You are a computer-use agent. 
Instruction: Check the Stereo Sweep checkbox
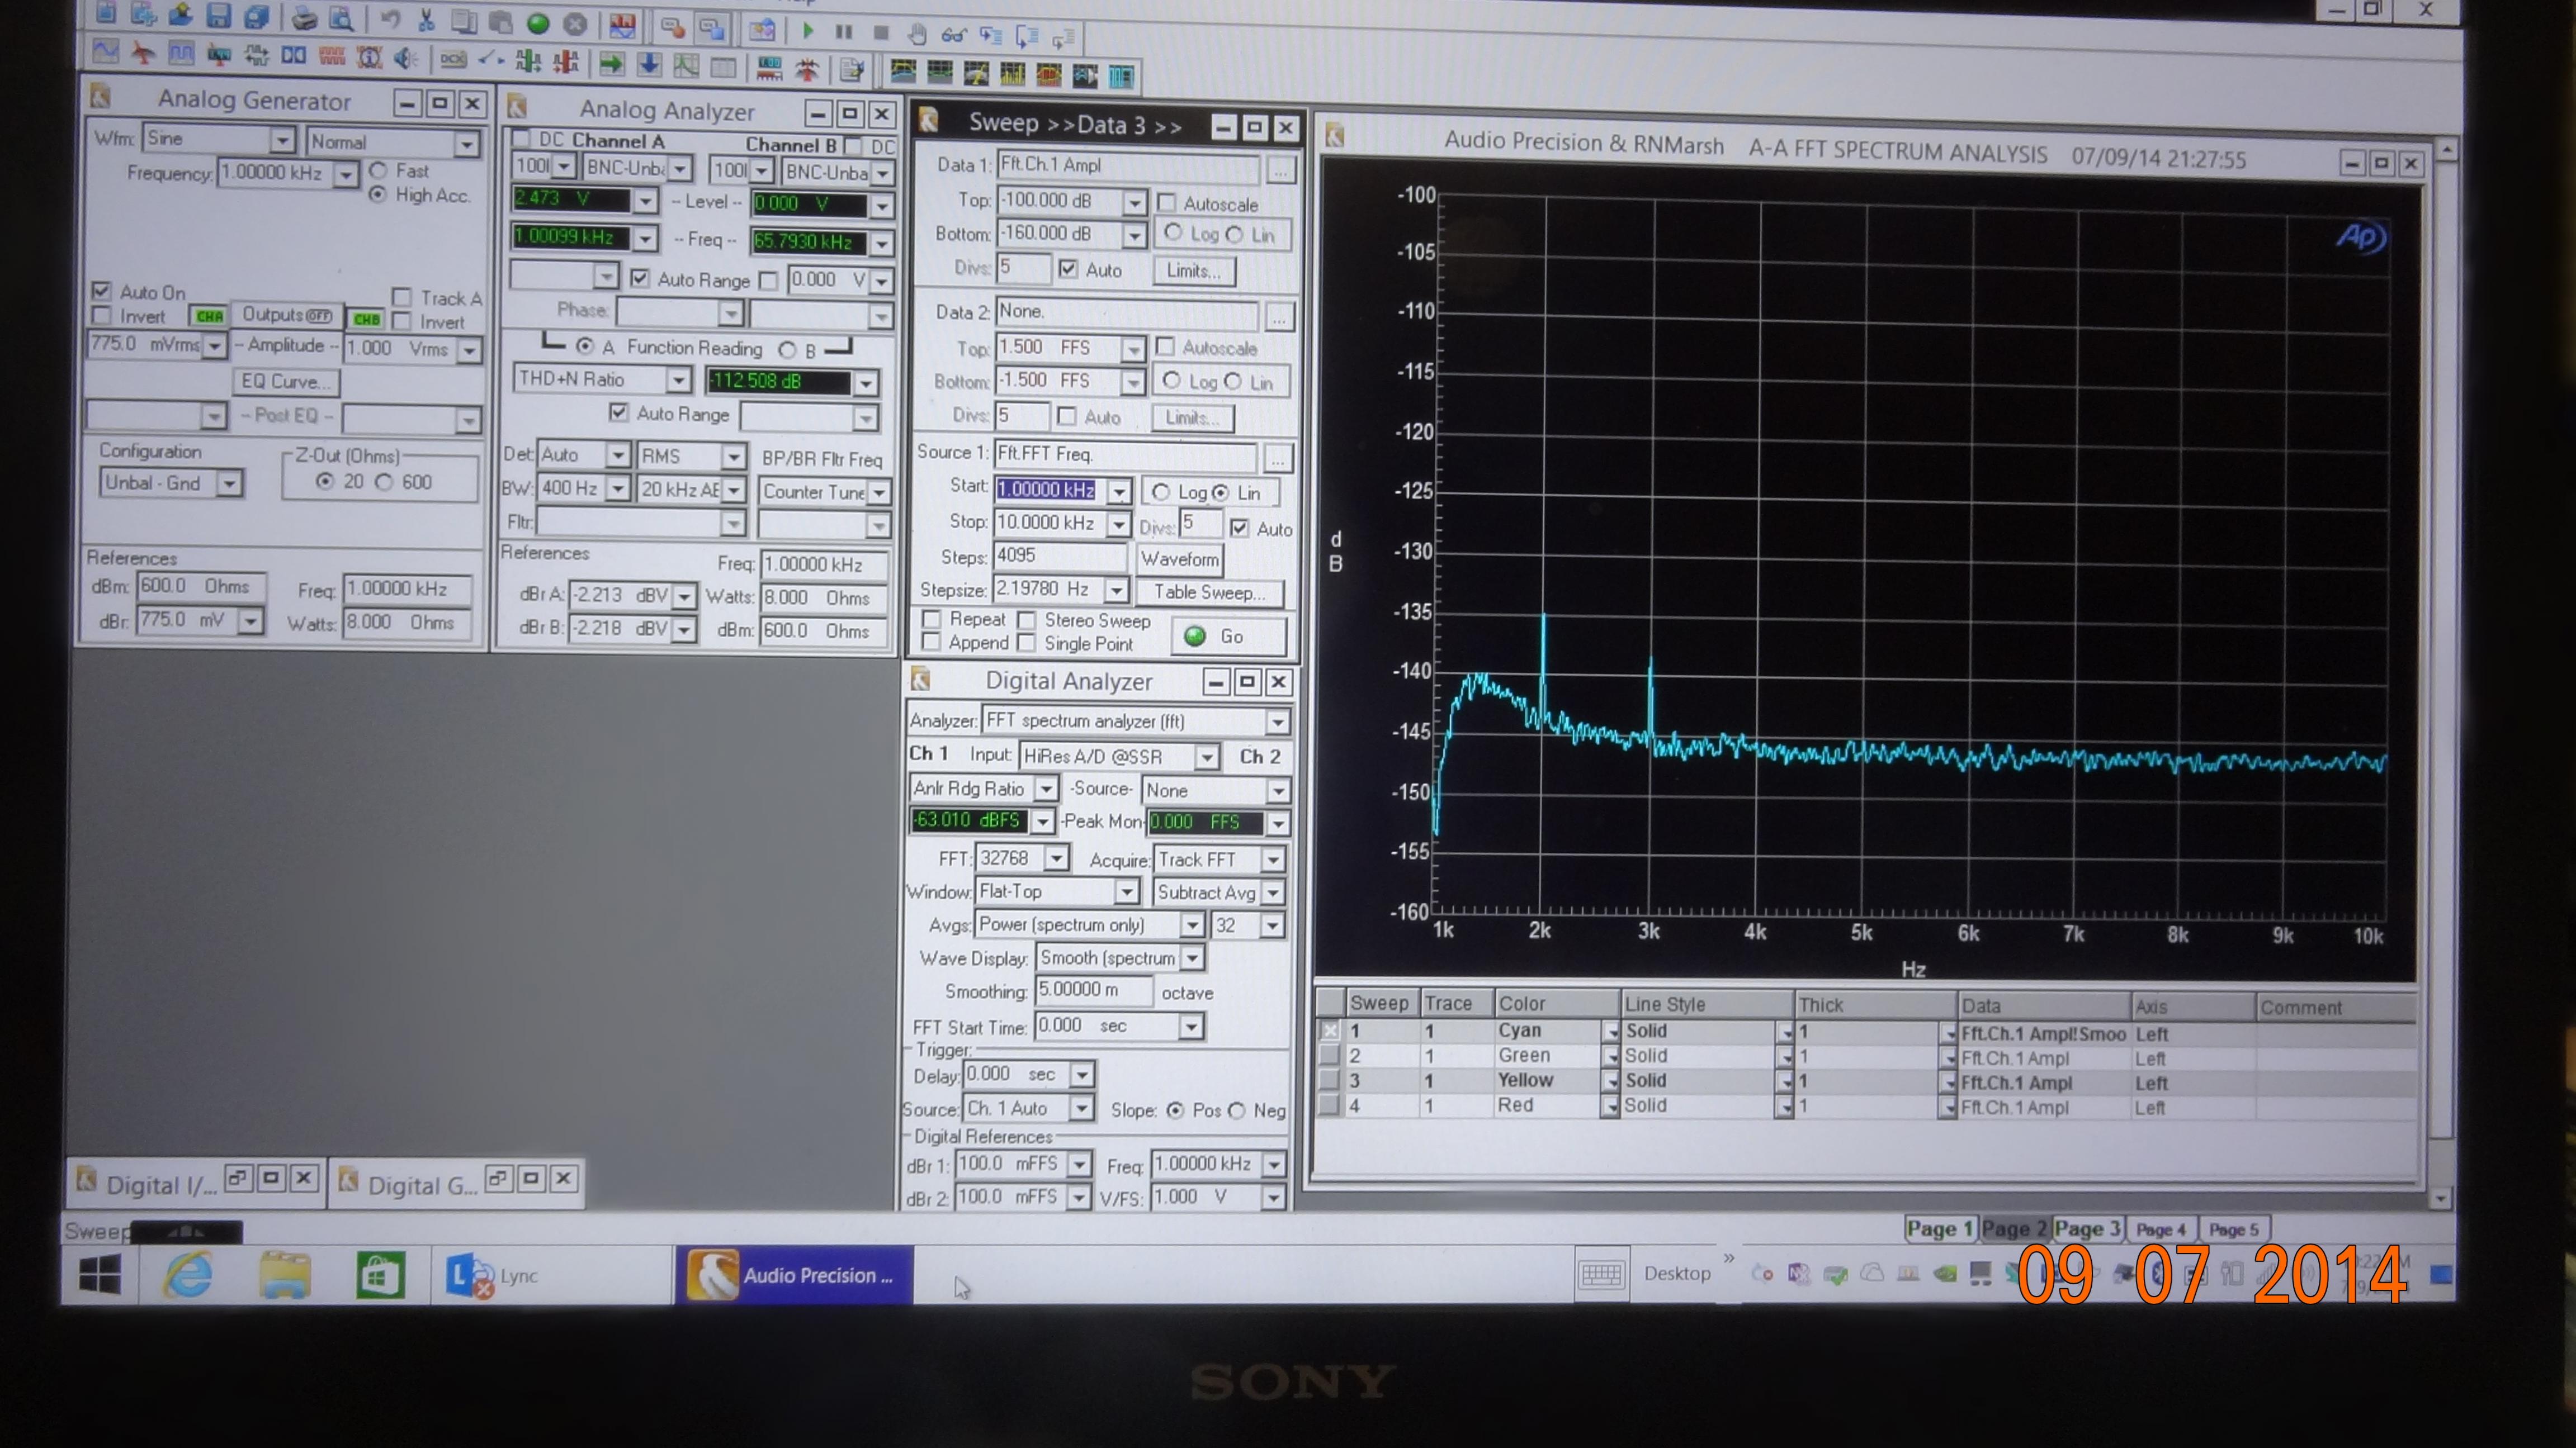pos(1027,620)
